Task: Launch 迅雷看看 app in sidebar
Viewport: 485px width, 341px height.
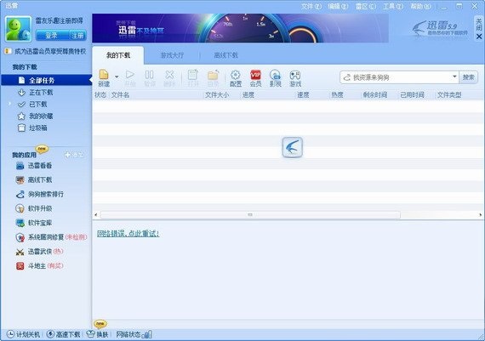Action: click(x=34, y=166)
